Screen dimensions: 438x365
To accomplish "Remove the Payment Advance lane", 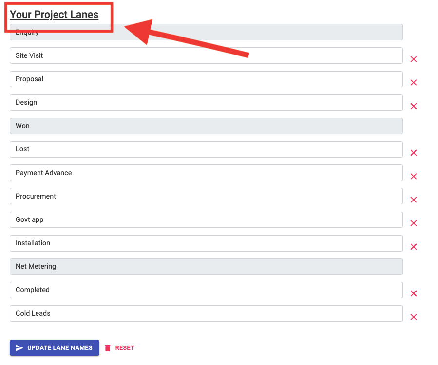I will pos(414,177).
